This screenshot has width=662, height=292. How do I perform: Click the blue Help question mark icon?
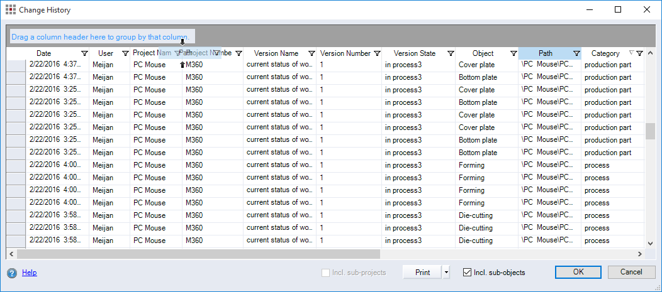[x=11, y=273]
